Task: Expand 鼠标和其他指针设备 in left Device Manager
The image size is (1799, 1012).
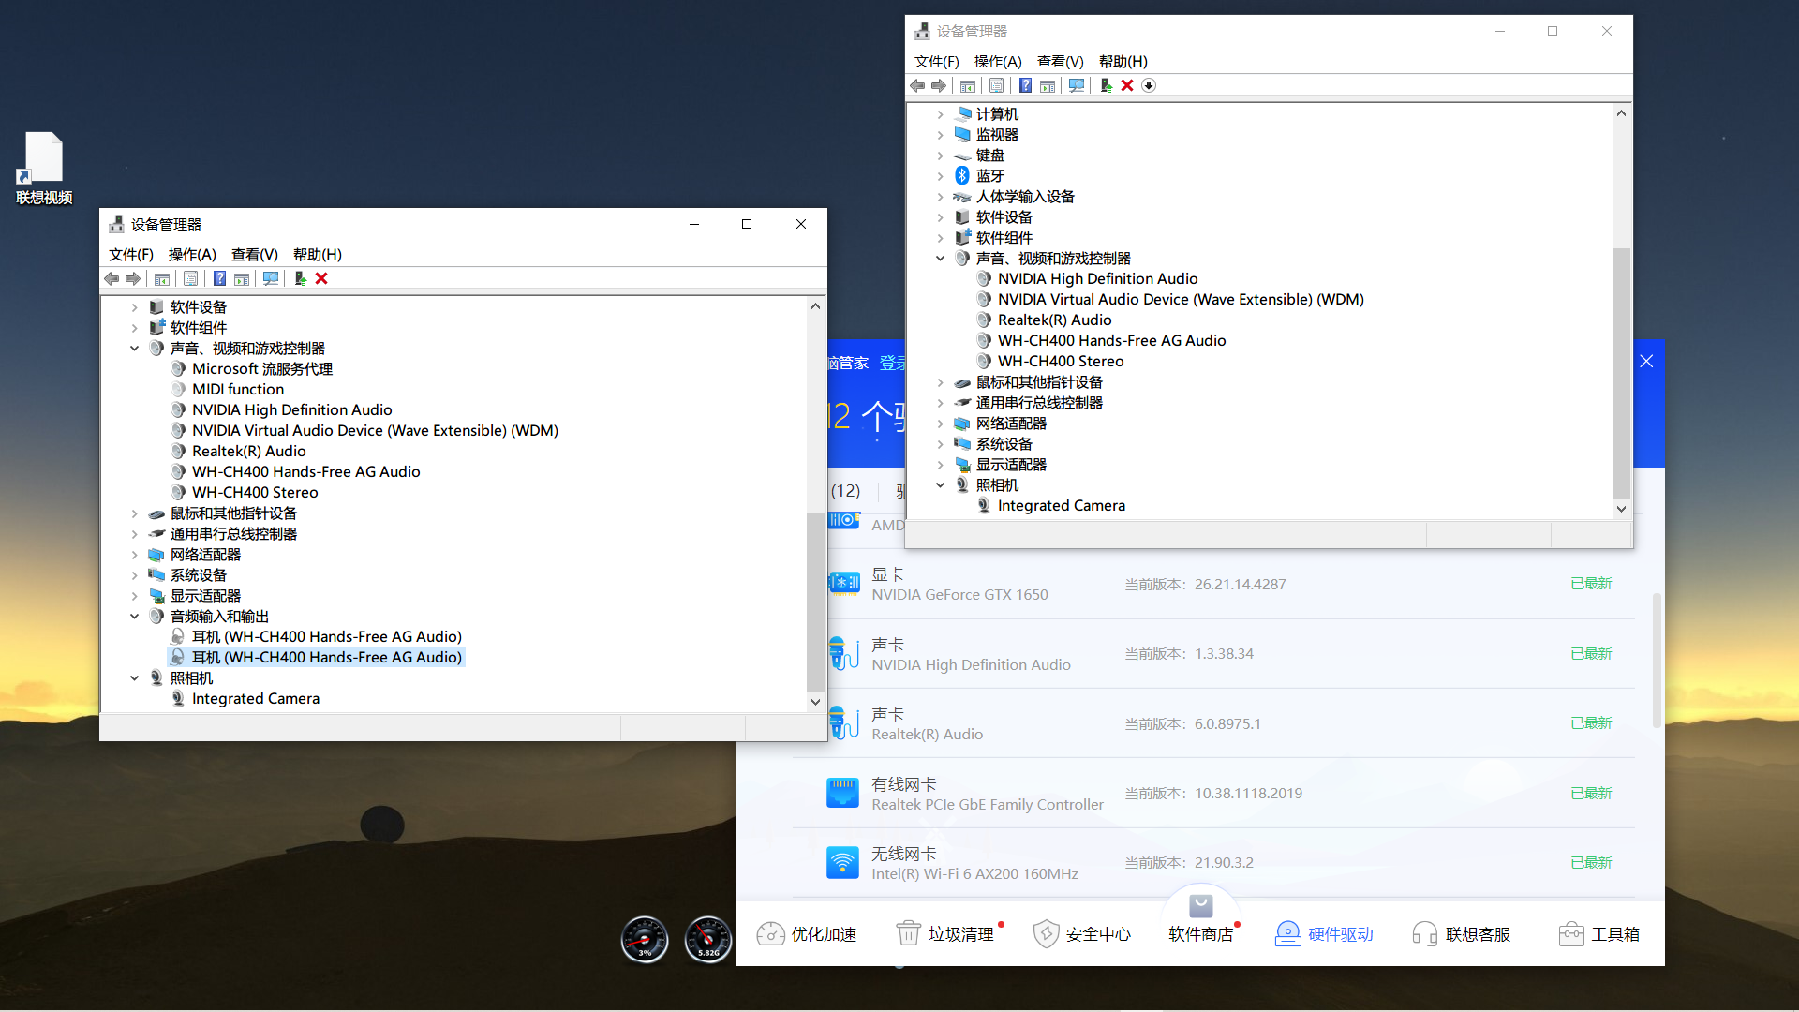Action: pyautogui.click(x=134, y=513)
